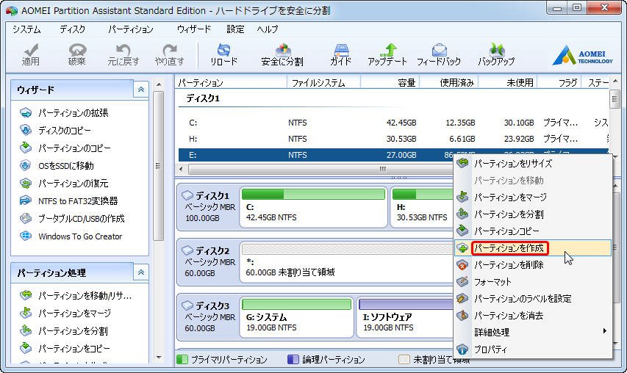The width and height of the screenshot is (627, 373).
Task: Select the H: partition row in list
Action: pos(393,139)
